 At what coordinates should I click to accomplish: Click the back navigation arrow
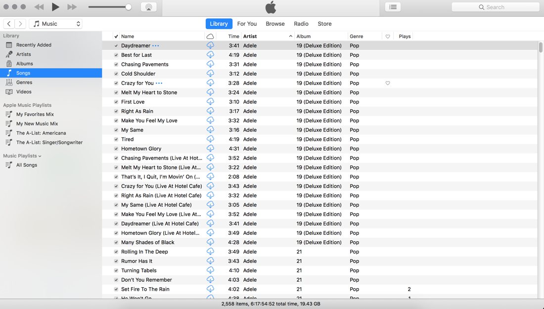click(x=8, y=23)
